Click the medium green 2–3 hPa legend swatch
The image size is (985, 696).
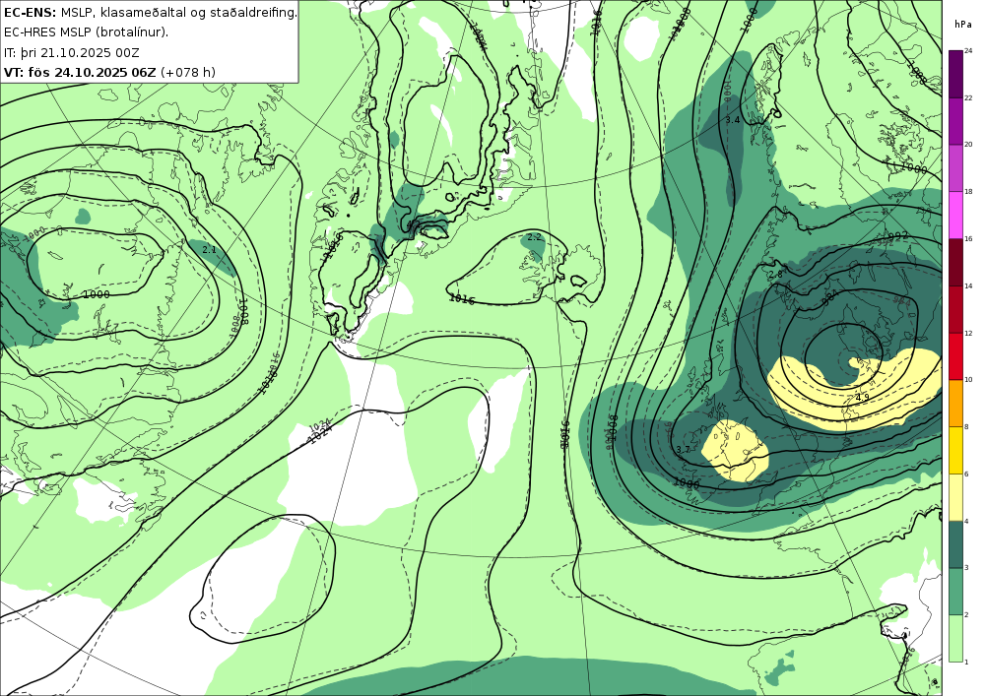coord(955,591)
